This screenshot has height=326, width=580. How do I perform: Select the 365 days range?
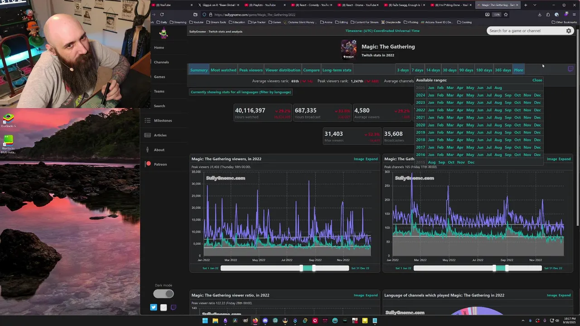[x=503, y=70]
